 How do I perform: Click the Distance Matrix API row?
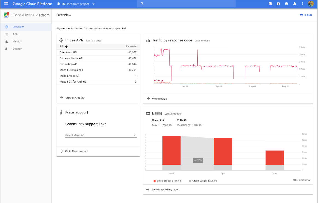98,58
